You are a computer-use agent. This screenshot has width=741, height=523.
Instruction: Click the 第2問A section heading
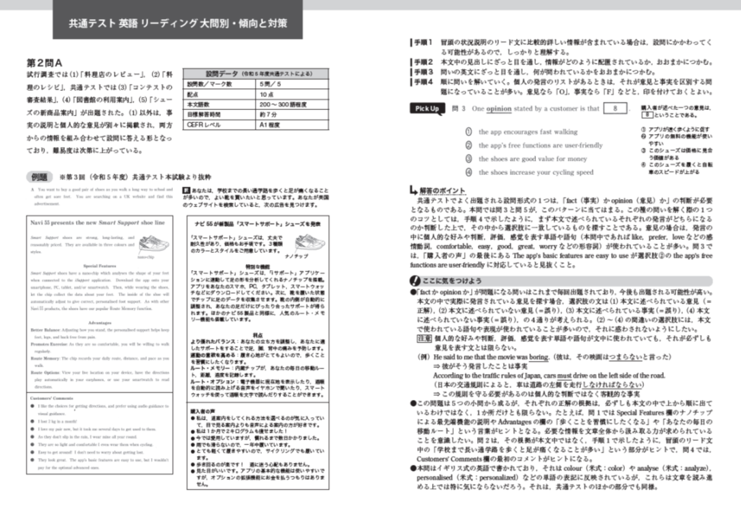(x=44, y=63)
